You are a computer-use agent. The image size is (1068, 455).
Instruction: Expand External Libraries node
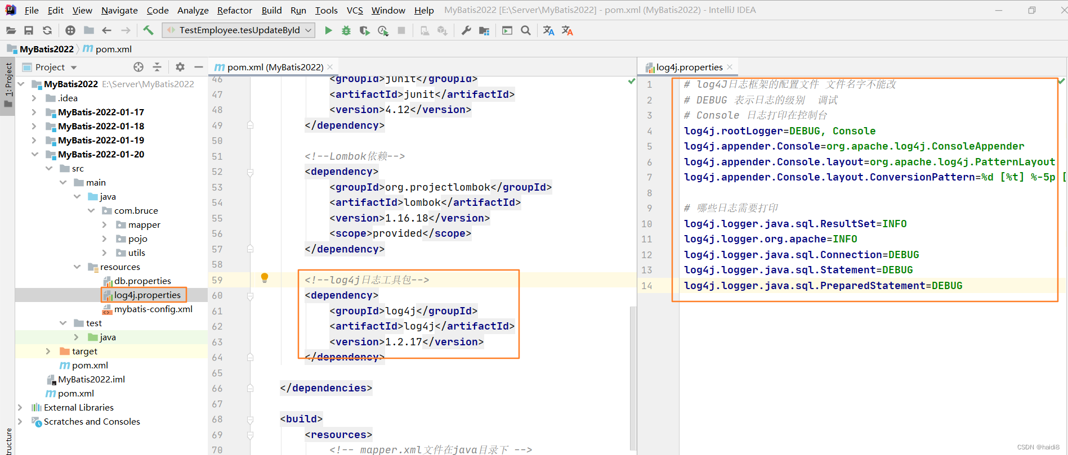pos(20,407)
